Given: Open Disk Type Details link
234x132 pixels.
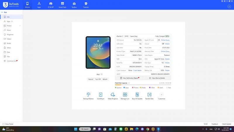Looking at the screenshot, I should (x=167, y=63).
